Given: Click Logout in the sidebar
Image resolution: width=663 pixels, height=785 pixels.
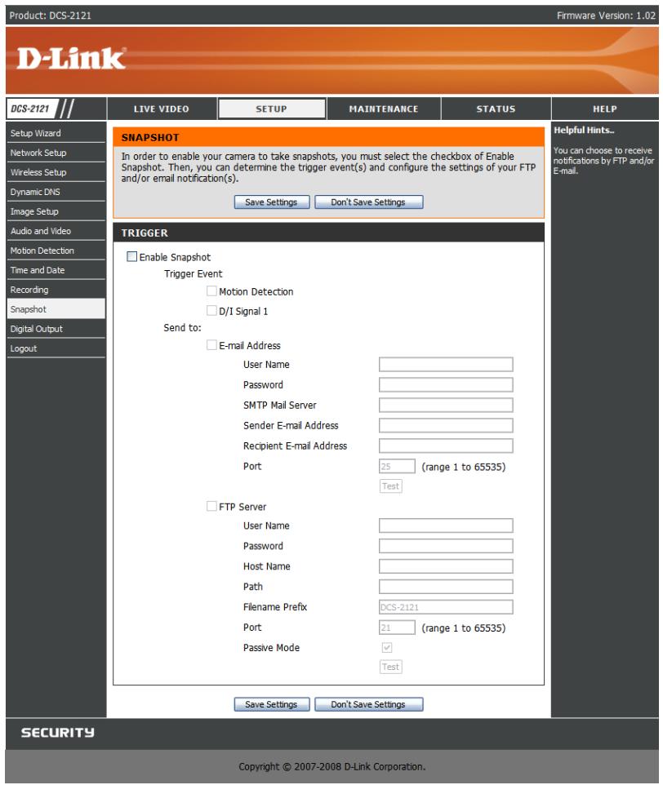Looking at the screenshot, I should (56, 348).
